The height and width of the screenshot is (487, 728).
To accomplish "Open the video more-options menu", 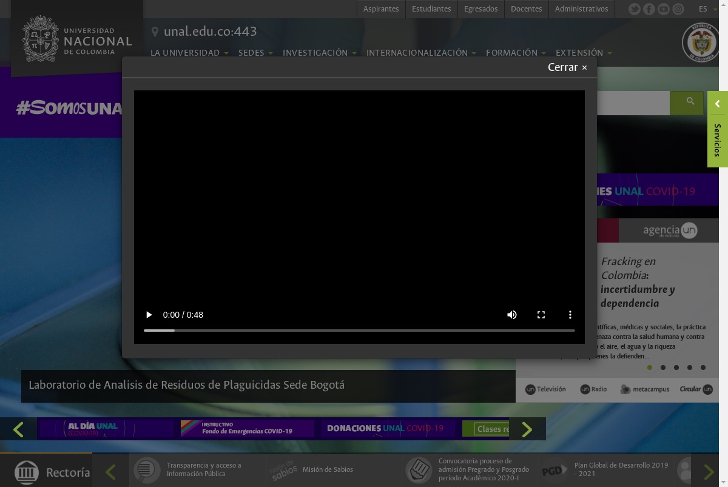I will pos(570,315).
